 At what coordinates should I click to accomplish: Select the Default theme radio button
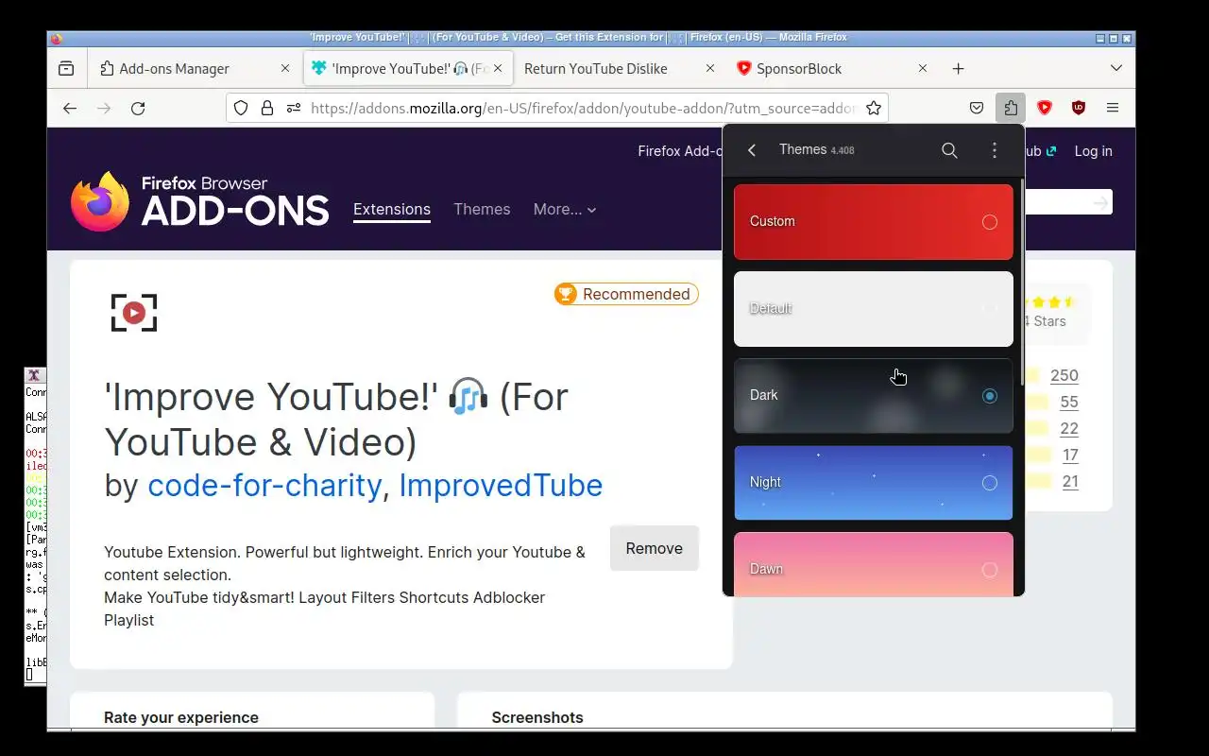point(990,309)
